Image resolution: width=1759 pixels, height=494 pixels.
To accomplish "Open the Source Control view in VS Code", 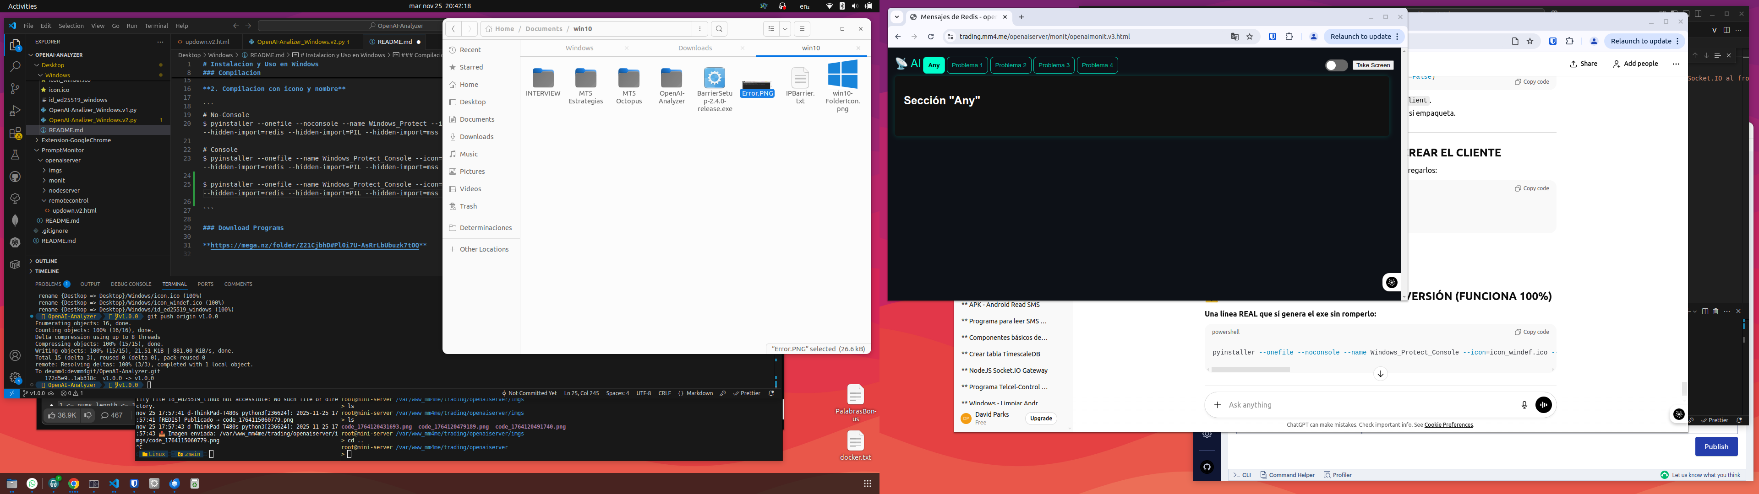I will click(x=15, y=89).
